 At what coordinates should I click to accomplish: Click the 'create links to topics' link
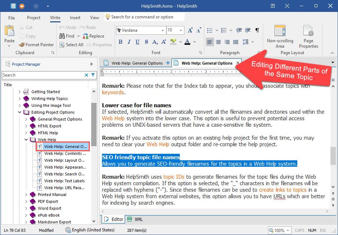(283, 190)
